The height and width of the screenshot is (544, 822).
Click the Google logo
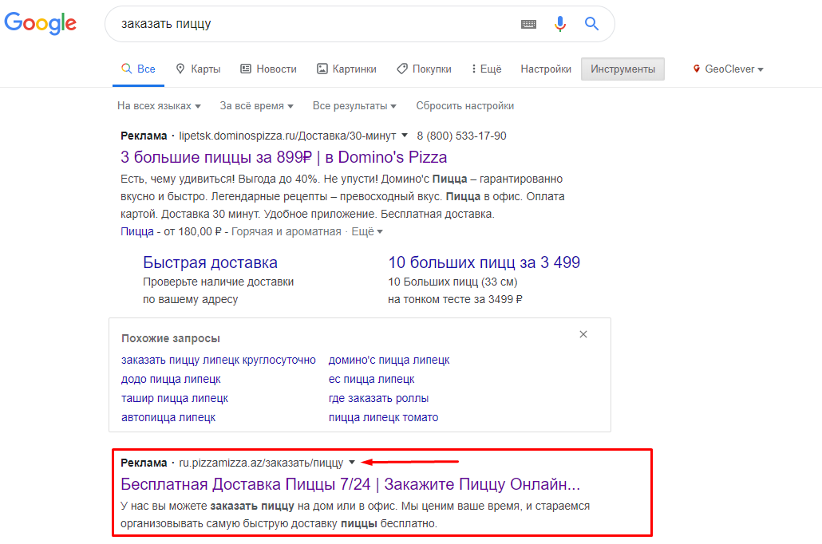[41, 24]
